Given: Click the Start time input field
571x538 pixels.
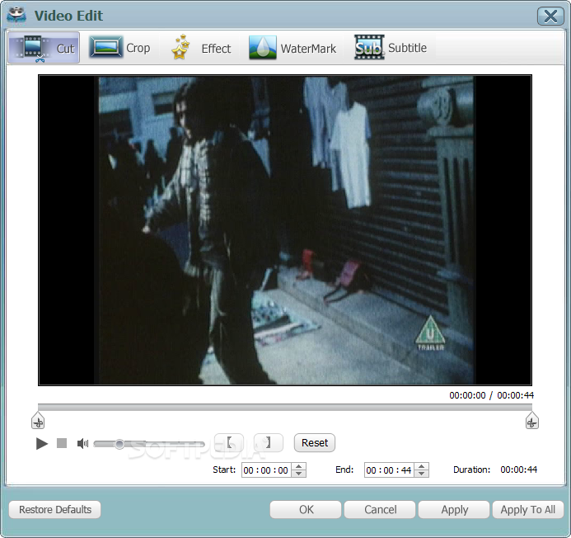Looking at the screenshot, I should pyautogui.click(x=267, y=470).
